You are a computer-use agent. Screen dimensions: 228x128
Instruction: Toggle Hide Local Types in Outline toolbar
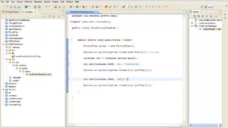[211, 16]
